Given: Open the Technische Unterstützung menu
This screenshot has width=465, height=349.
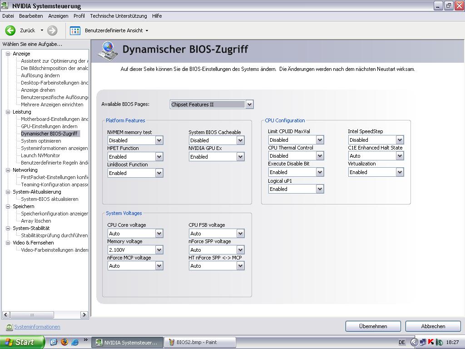Looking at the screenshot, I should click(x=119, y=16).
